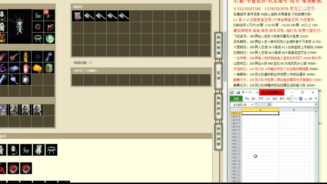Expand the Name Box dropdown
This screenshot has width=327, height=184.
pos(252,105)
